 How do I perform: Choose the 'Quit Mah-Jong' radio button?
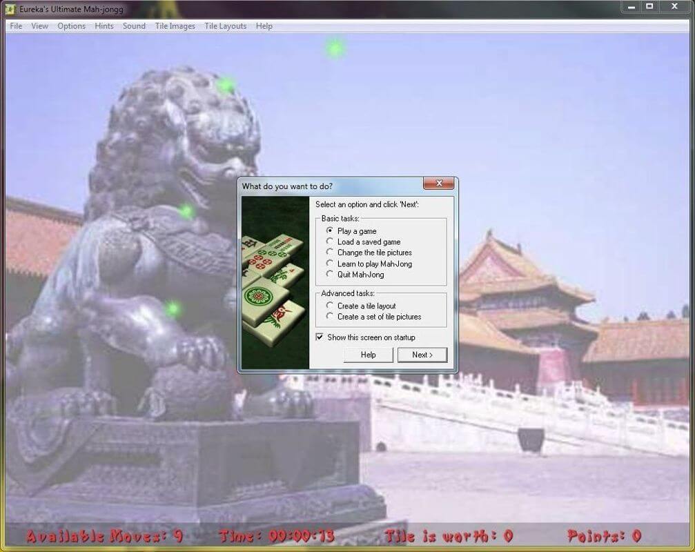(x=355, y=274)
